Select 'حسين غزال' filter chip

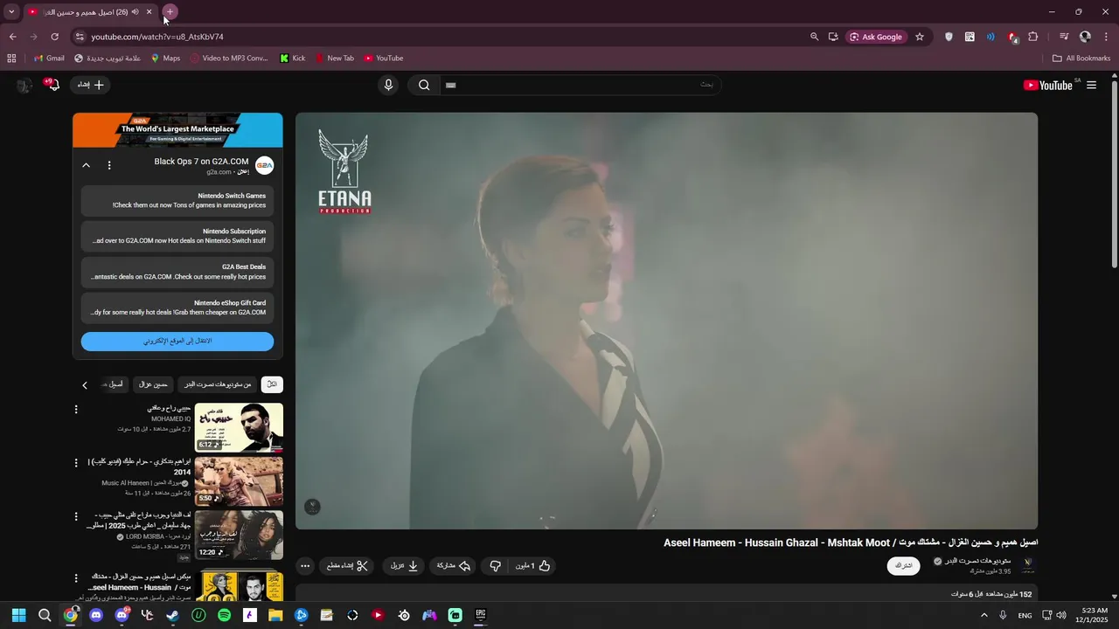click(153, 384)
